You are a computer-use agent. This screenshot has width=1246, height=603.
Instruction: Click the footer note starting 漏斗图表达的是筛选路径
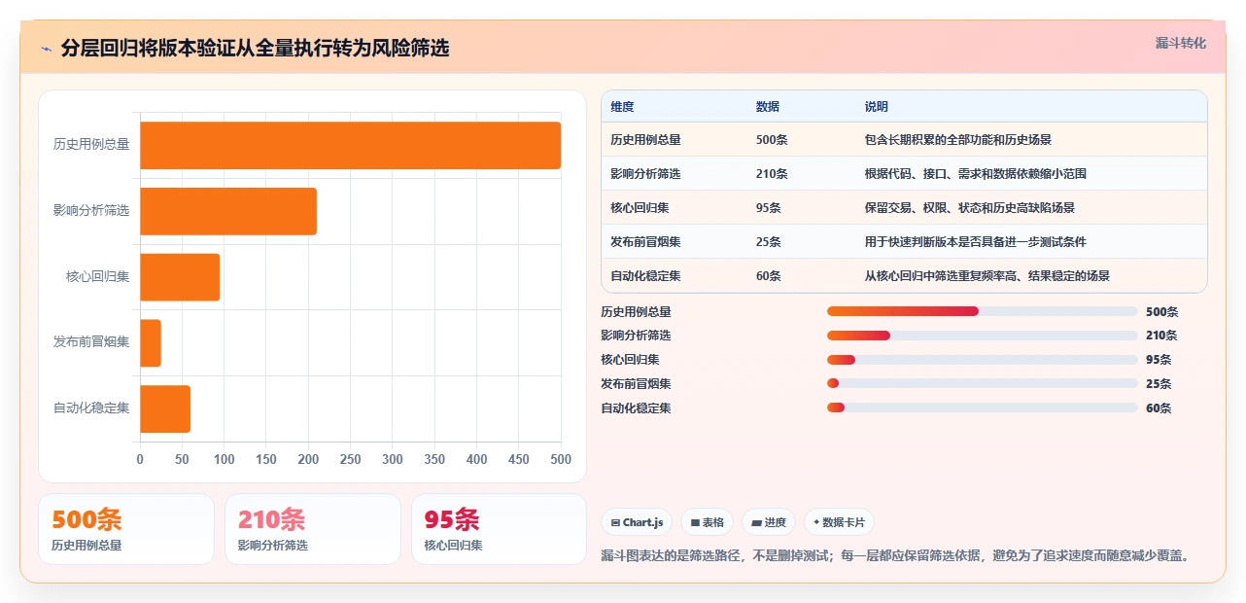tap(895, 556)
